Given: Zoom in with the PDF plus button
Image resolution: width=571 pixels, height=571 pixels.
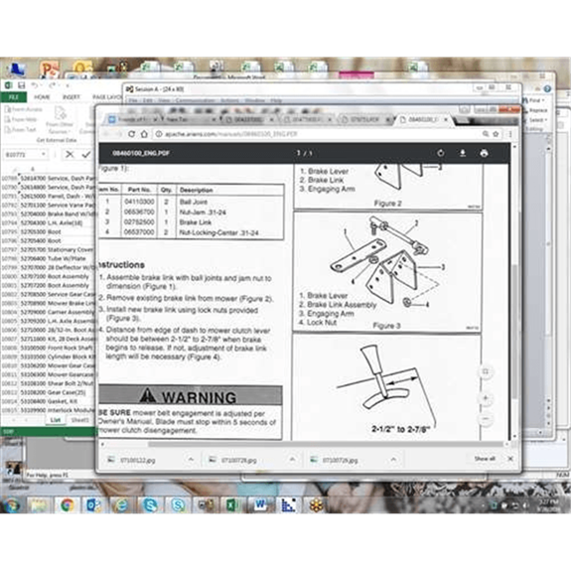Looking at the screenshot, I should point(486,398).
